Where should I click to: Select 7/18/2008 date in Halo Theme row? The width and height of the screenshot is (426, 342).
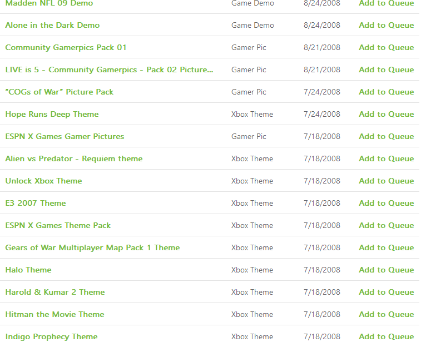tap(322, 270)
